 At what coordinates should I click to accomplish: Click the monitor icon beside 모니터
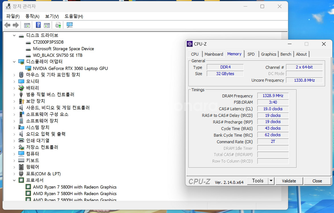(x=21, y=82)
